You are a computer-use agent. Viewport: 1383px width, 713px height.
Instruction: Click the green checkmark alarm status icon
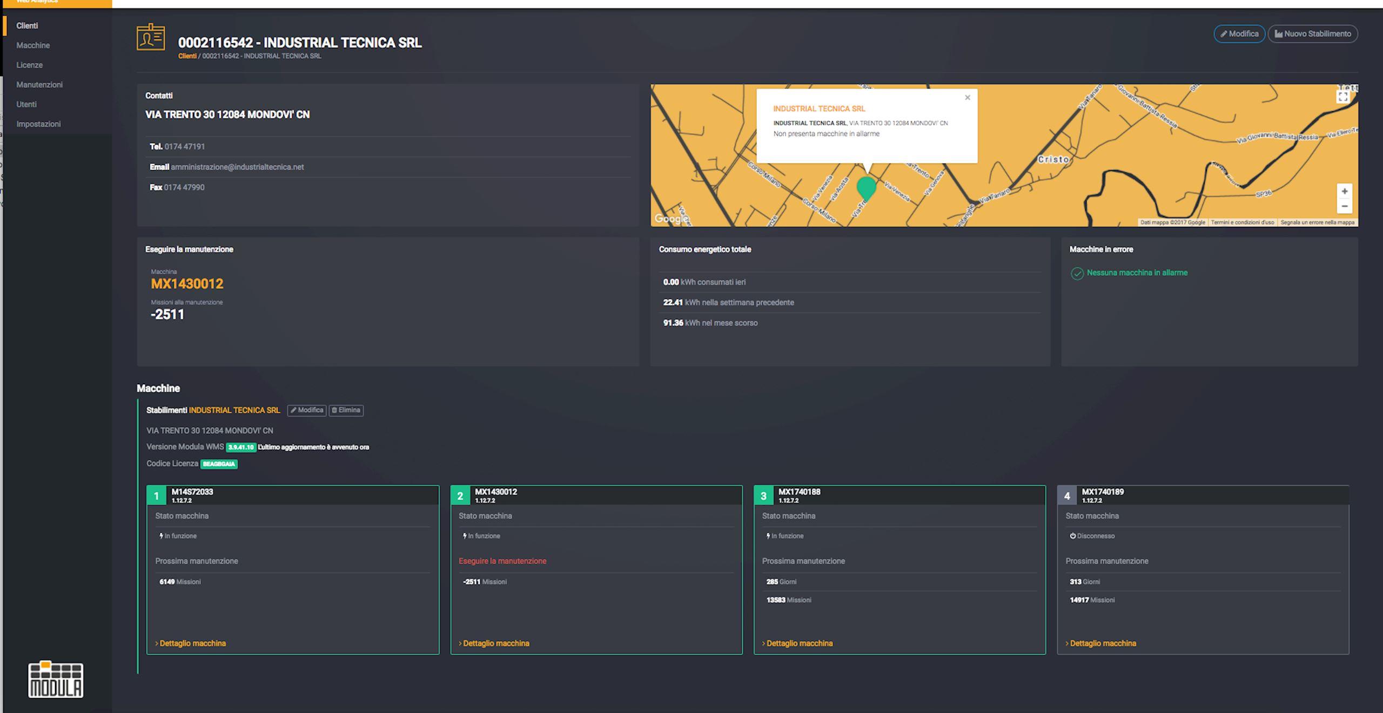point(1077,273)
